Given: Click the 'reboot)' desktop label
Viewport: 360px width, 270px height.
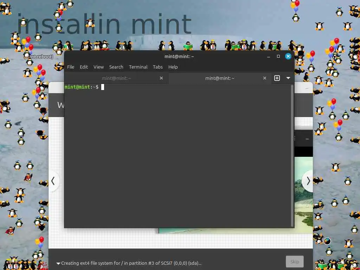Looking at the screenshot, I should (45, 57).
